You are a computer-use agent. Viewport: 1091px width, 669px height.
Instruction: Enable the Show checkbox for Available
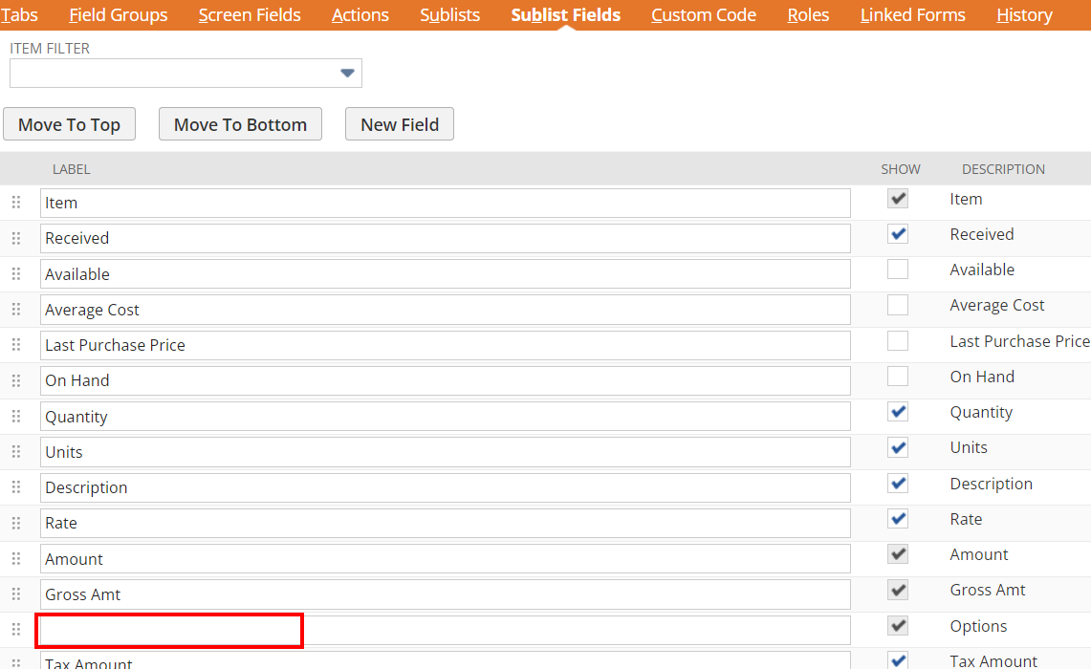click(x=897, y=270)
